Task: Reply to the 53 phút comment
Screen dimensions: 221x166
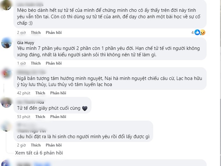Action: (x=58, y=117)
